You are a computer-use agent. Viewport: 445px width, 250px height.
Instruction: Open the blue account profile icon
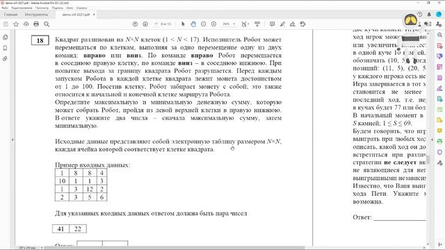point(439,15)
